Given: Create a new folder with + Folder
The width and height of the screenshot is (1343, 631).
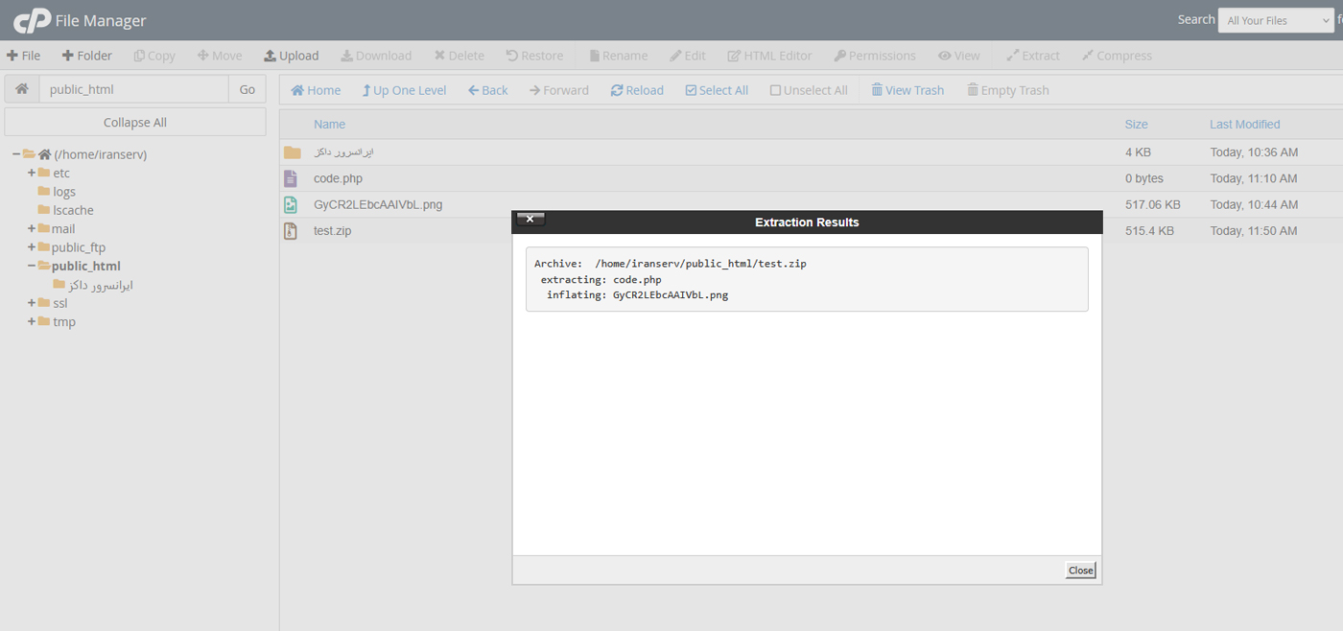Looking at the screenshot, I should tap(87, 56).
